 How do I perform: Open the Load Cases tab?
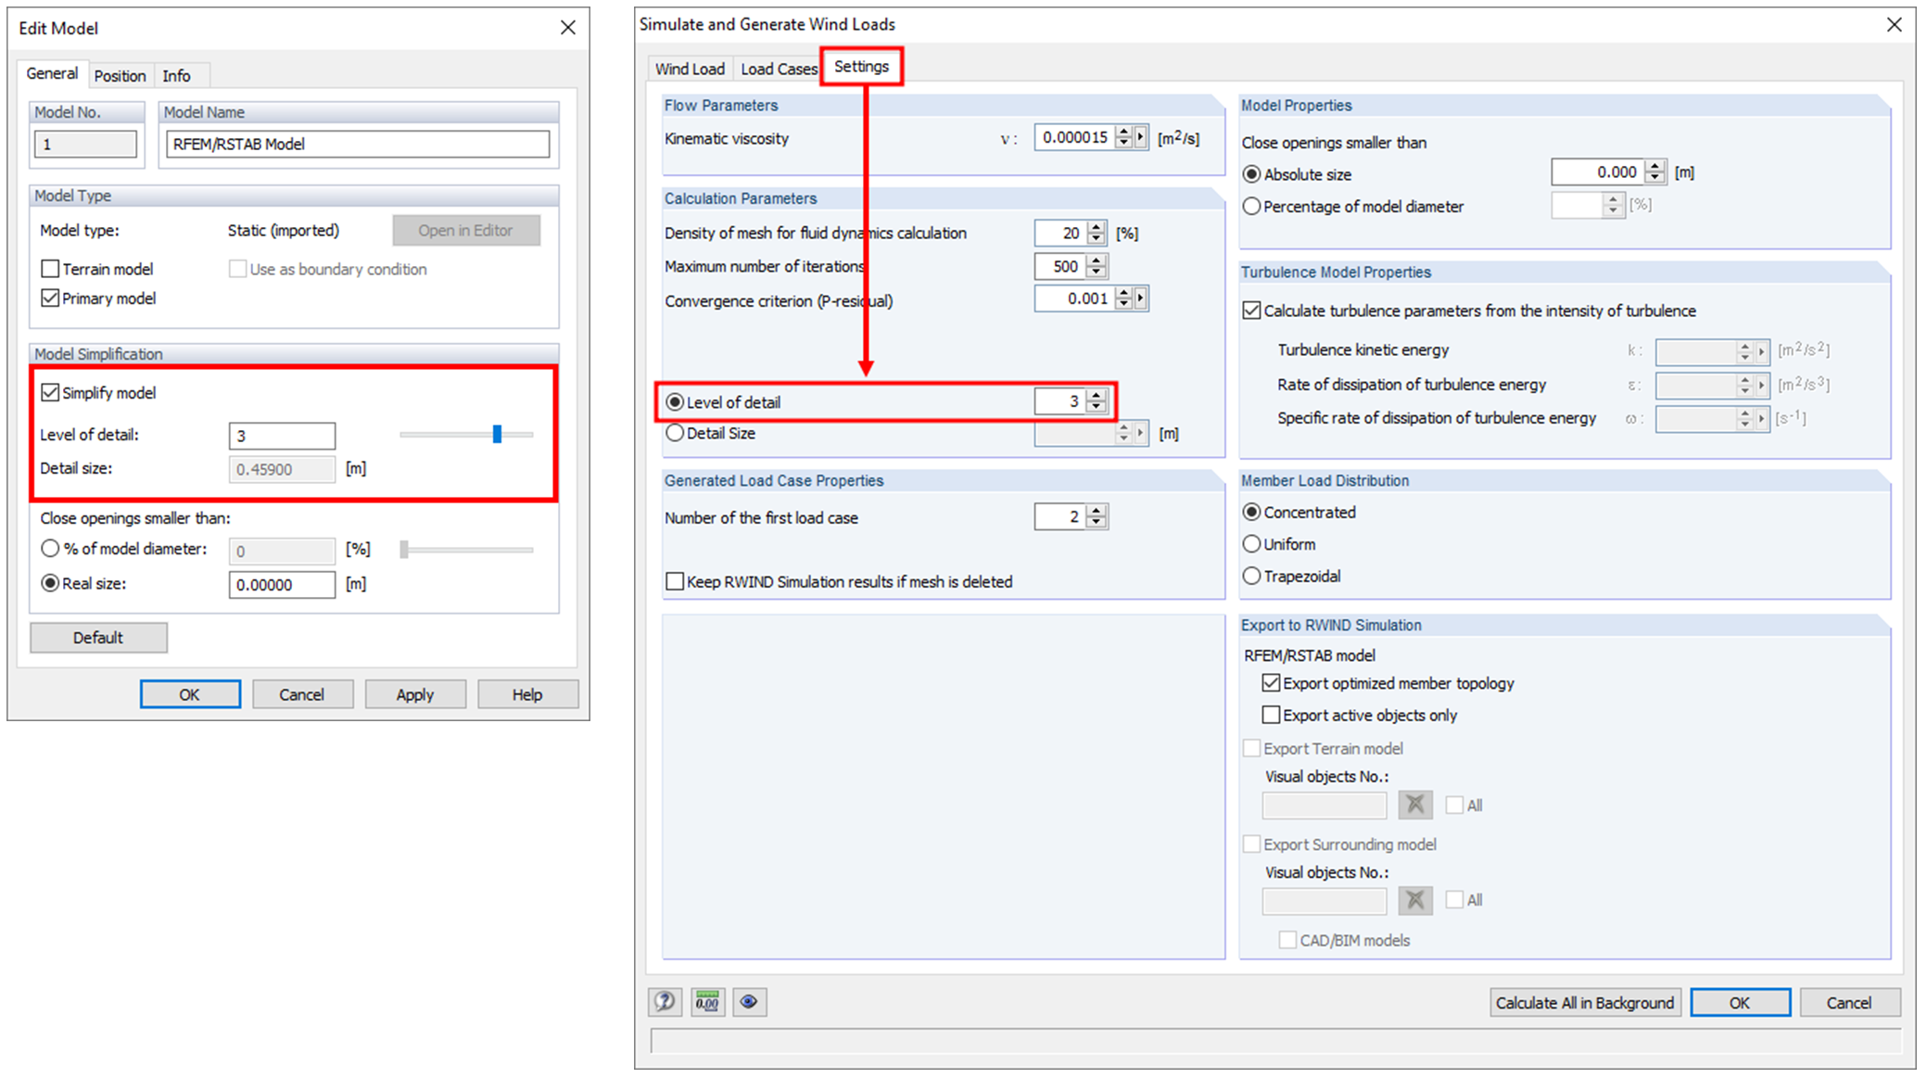click(779, 67)
